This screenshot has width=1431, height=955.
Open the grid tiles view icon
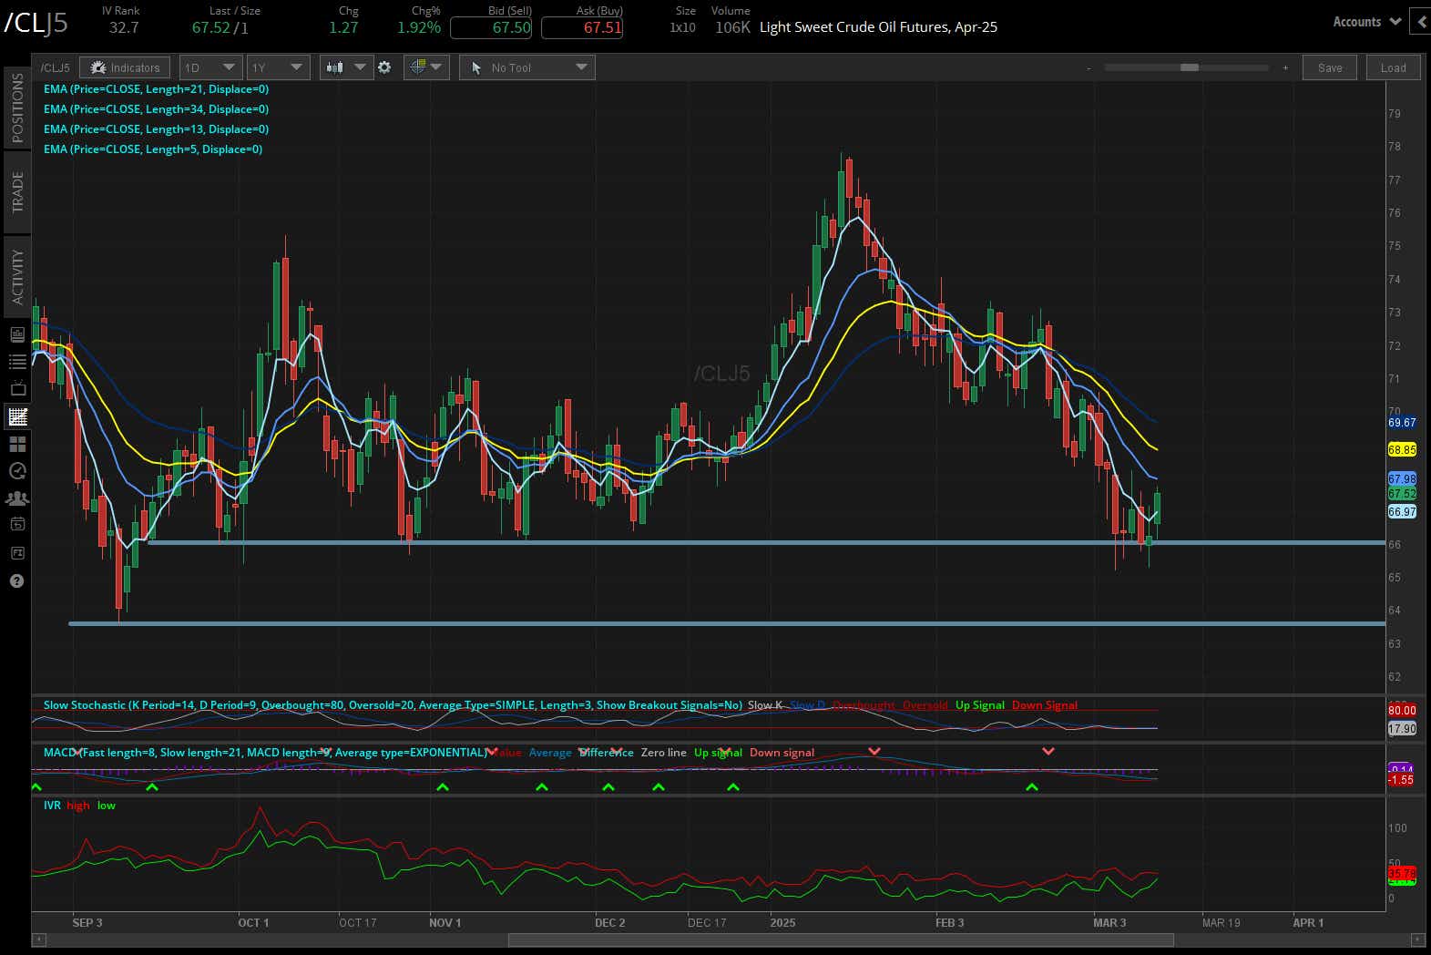coord(17,445)
